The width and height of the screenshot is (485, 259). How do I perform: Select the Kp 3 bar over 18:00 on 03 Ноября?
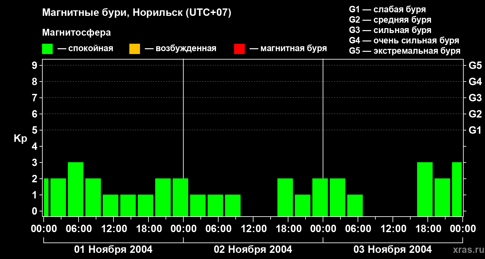(x=425, y=189)
